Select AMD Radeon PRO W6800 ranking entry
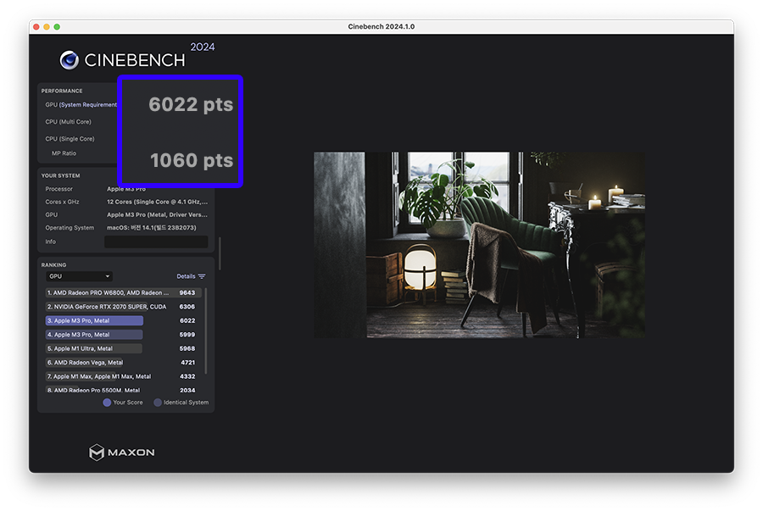The height and width of the screenshot is (511, 763). (x=123, y=292)
